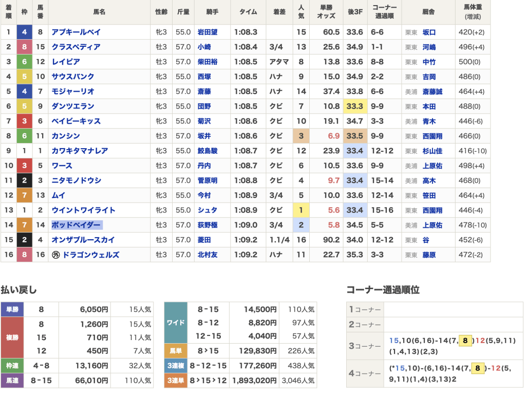Open horse レイピア link

point(66,62)
